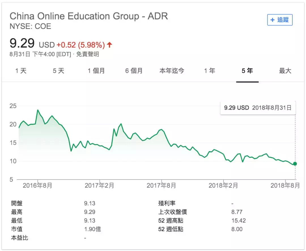
Task: Click the red up arrow beside the price change
Action: click(x=110, y=45)
